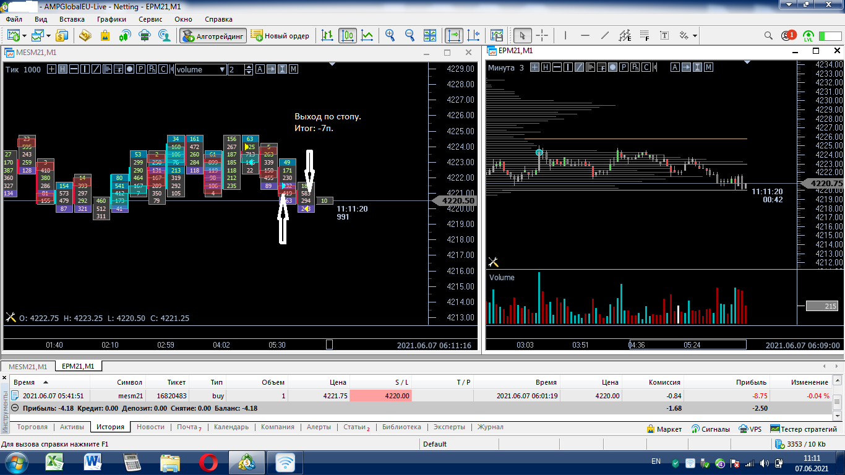Toggle the A button in EPM21 chart panel
The image size is (845, 475).
click(x=676, y=67)
